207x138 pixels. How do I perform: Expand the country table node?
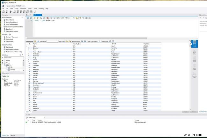coord(7,69)
